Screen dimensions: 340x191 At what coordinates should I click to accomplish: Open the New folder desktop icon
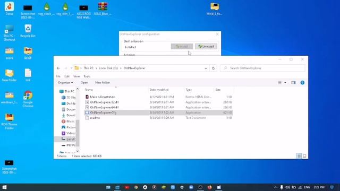9,75
